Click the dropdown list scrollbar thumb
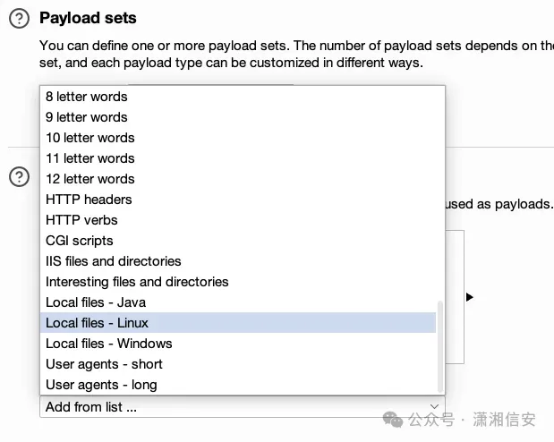Viewport: 554px width, 442px height. point(439,344)
